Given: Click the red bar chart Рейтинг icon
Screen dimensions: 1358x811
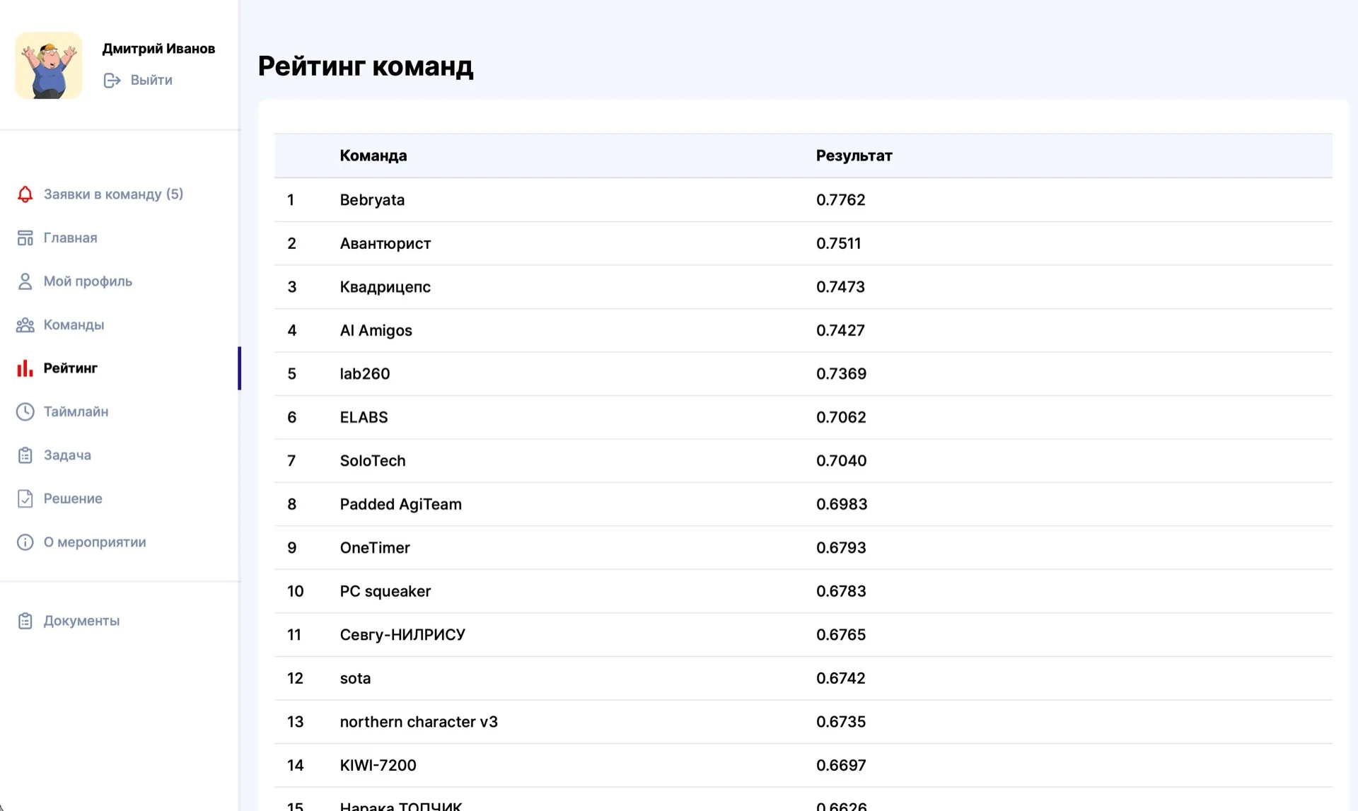Looking at the screenshot, I should coord(25,368).
